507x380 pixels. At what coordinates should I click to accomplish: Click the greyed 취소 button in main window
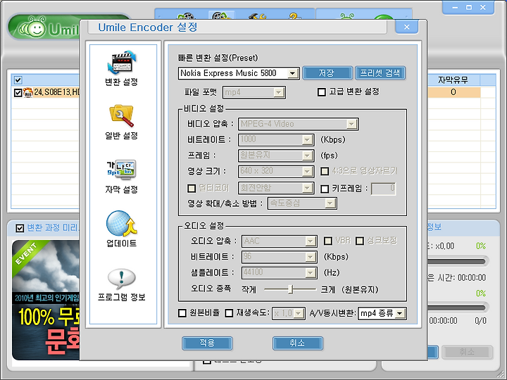468,352
